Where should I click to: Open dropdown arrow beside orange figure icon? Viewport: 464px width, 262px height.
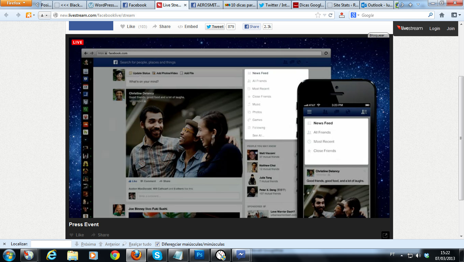[x=34, y=15]
